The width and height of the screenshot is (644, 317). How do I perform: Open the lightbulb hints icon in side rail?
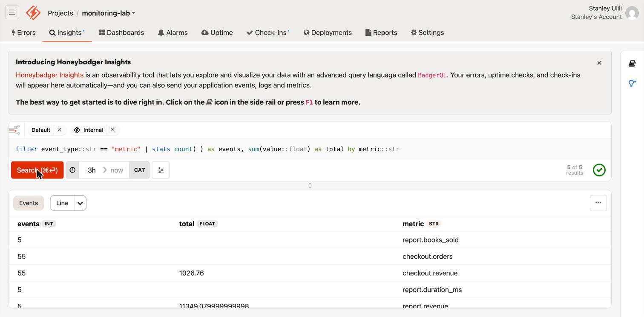(x=632, y=83)
